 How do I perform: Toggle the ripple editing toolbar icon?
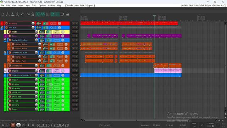coord(48,14)
